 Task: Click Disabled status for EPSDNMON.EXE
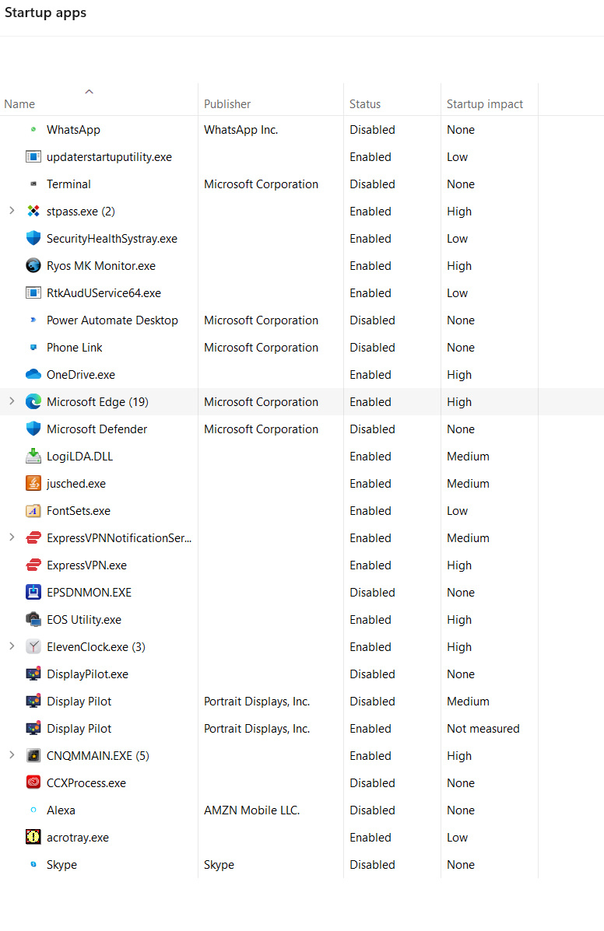[372, 593]
